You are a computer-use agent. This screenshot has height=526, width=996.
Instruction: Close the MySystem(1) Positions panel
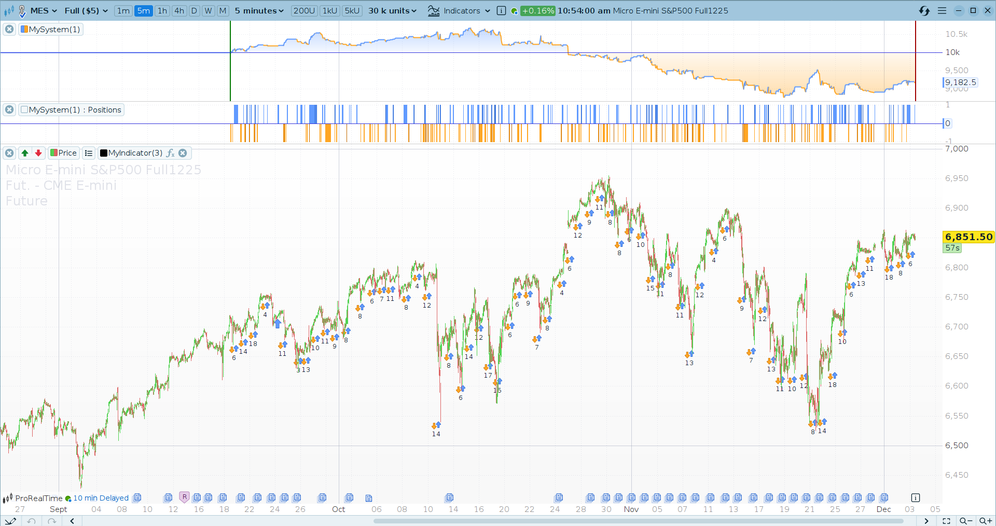click(9, 109)
